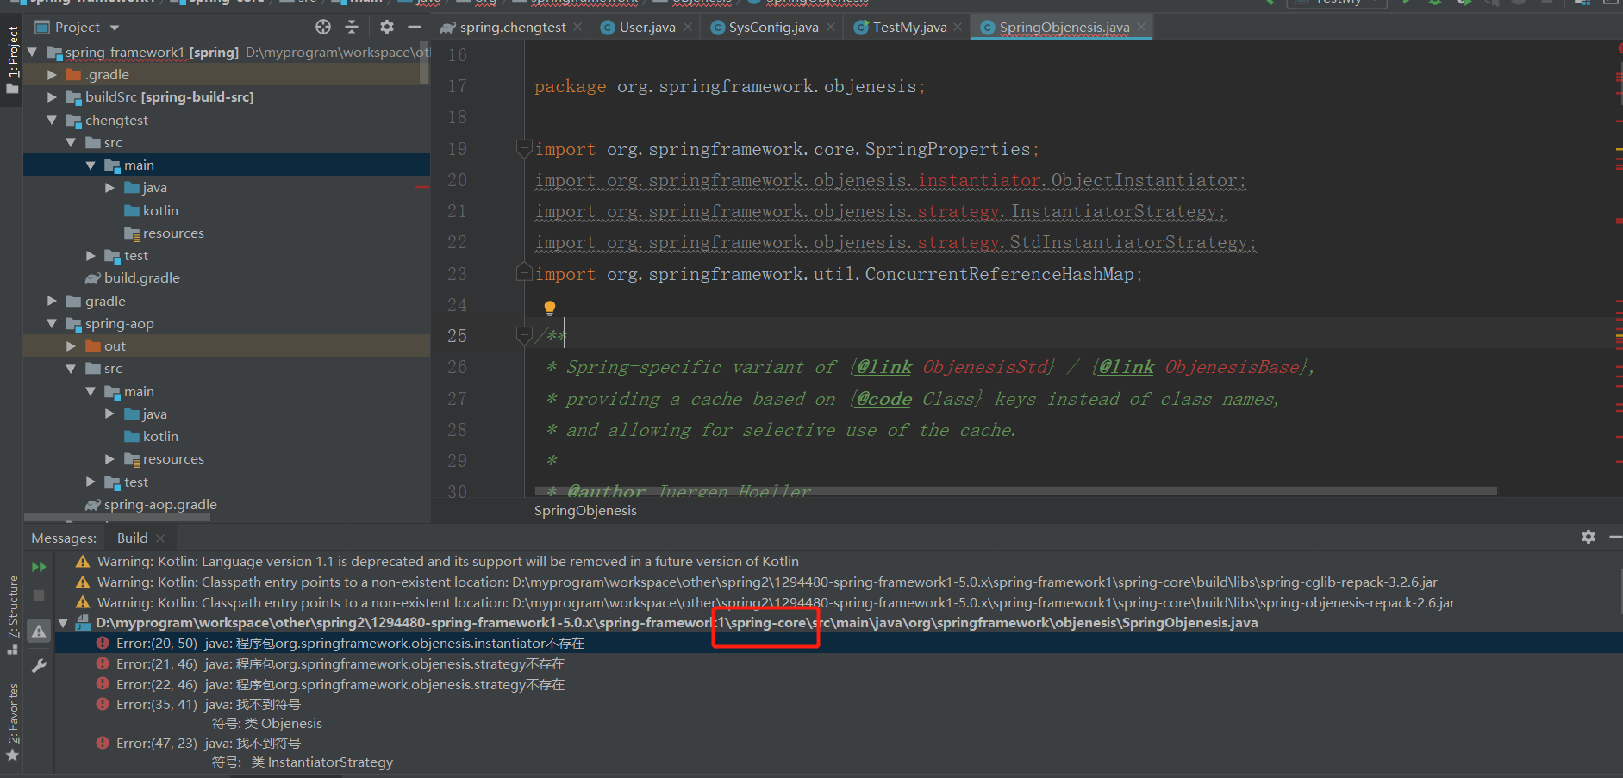The height and width of the screenshot is (778, 1623).
Task: Expand the out folder in spring-aop
Action: coord(71,345)
